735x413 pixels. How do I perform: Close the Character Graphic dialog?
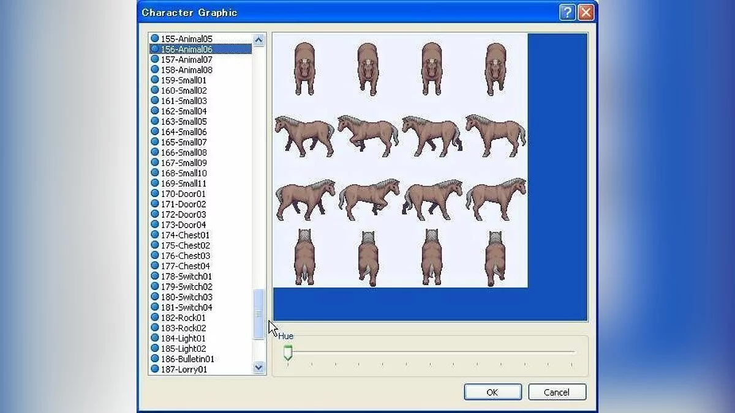point(586,12)
